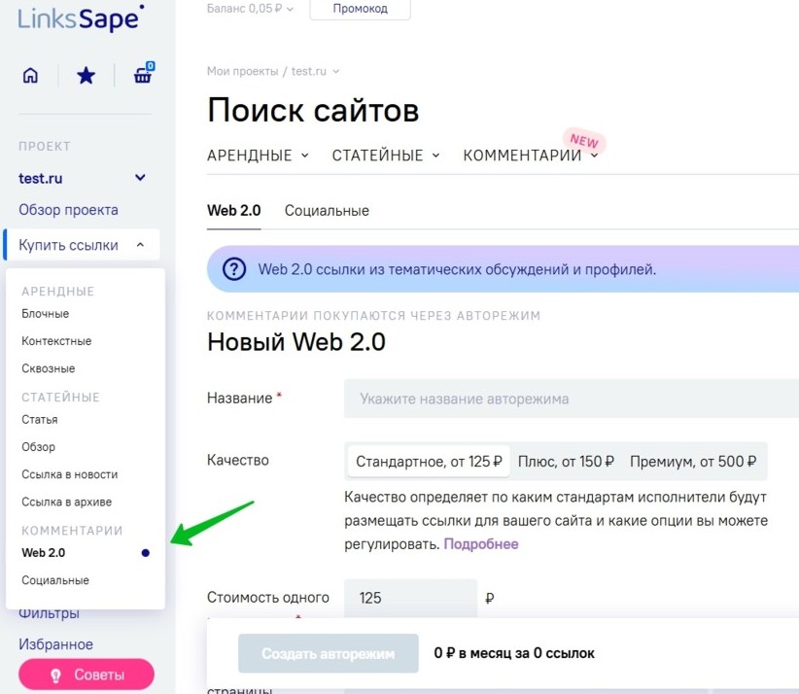
Task: Click the Web 2.0 ссылки info banner text
Action: coord(457,269)
